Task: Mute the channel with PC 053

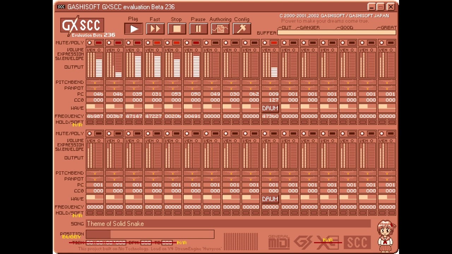Action: [167, 43]
